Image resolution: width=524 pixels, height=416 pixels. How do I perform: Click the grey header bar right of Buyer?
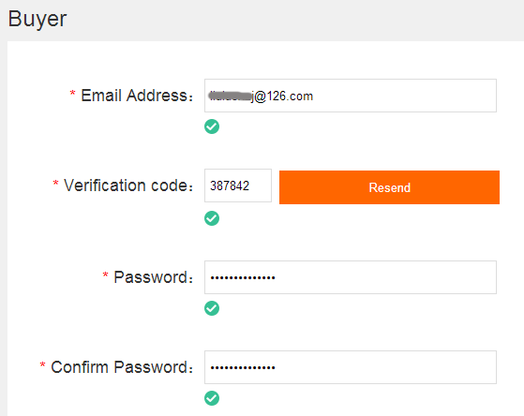tap(294, 20)
